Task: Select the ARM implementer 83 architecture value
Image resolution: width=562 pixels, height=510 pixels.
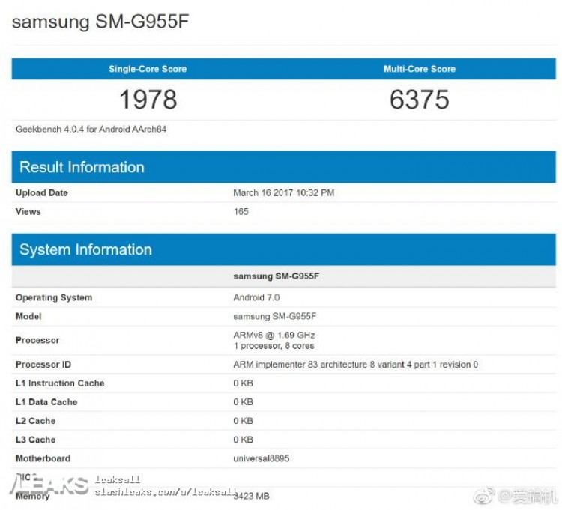Action: (355, 365)
